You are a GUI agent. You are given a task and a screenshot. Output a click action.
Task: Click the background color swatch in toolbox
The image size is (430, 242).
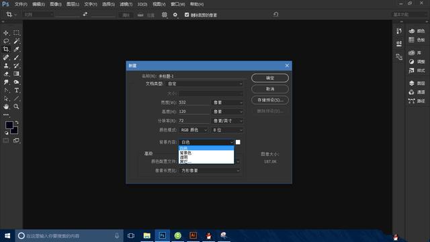[15, 131]
